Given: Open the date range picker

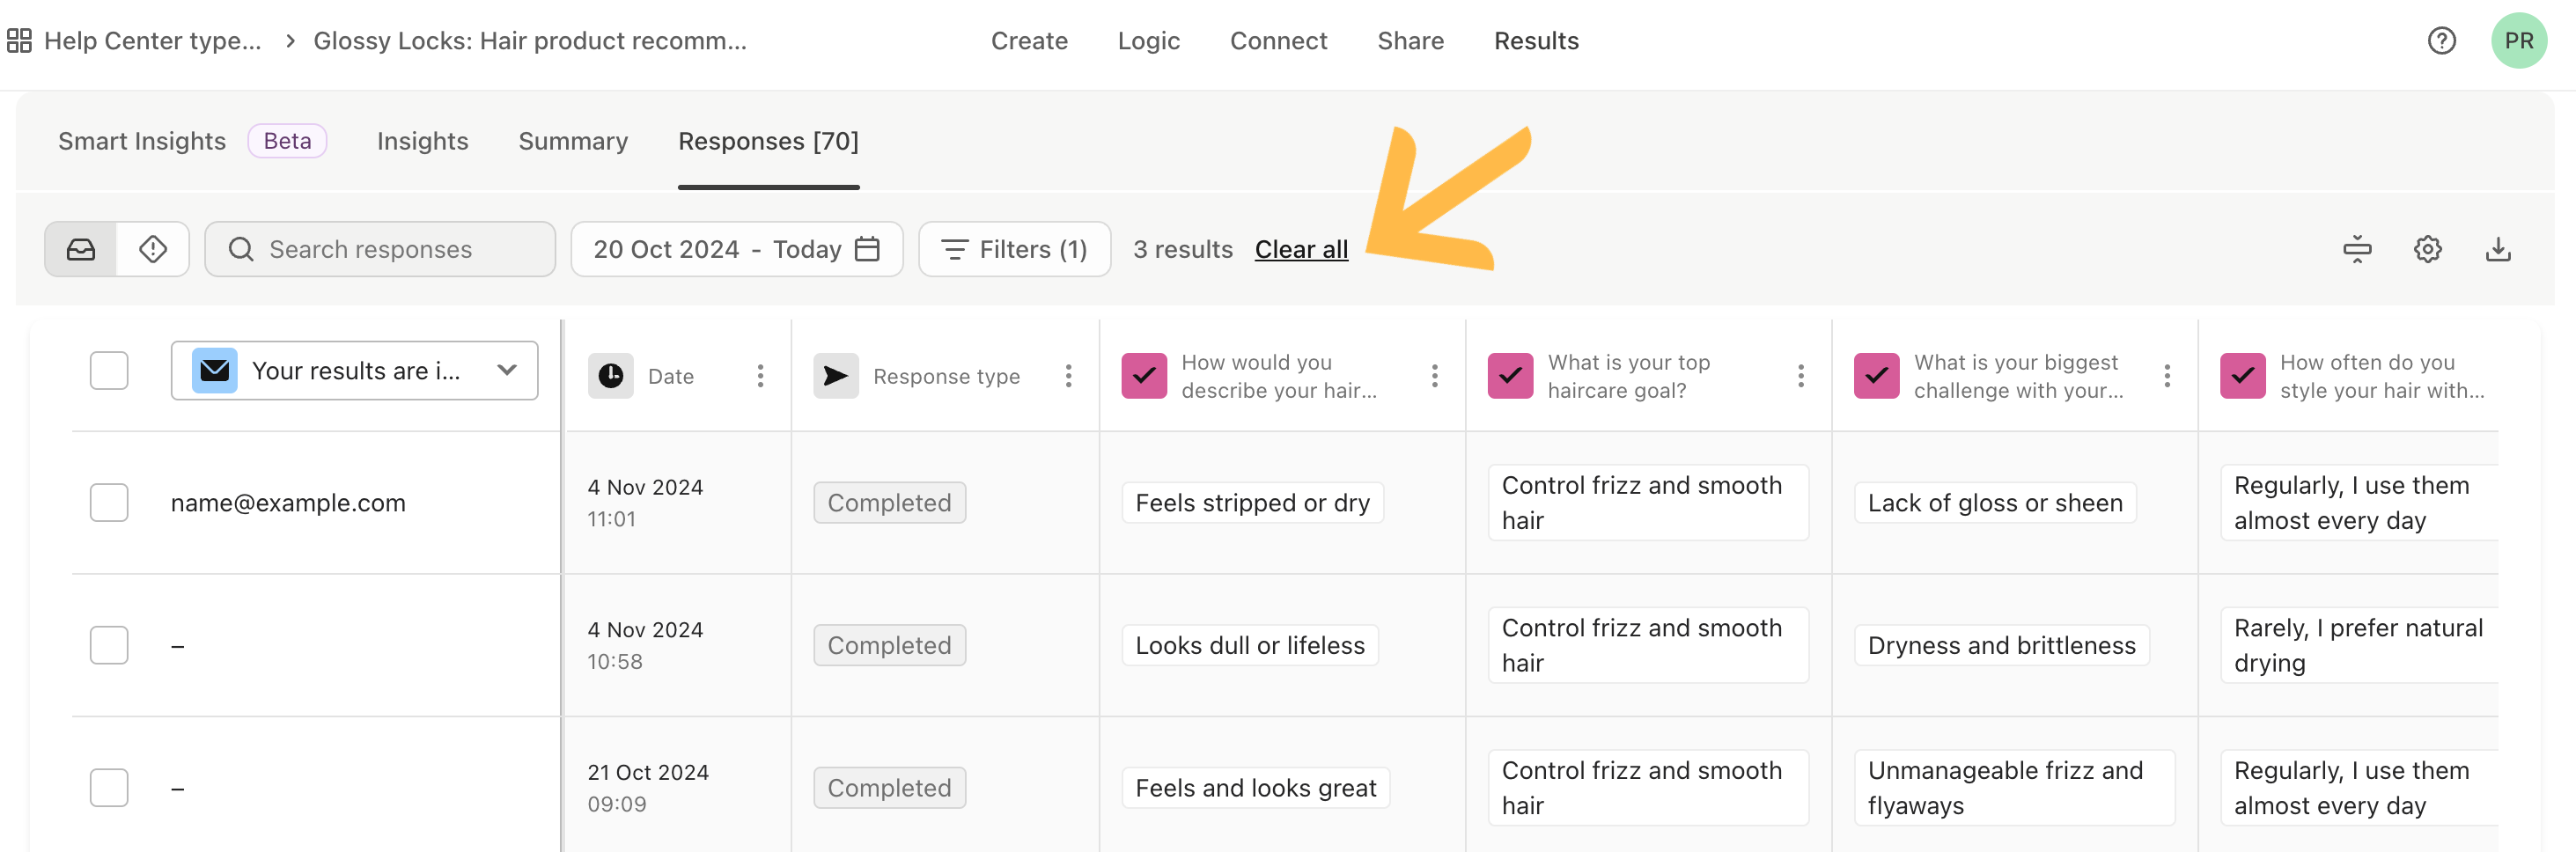Looking at the screenshot, I should [736, 249].
